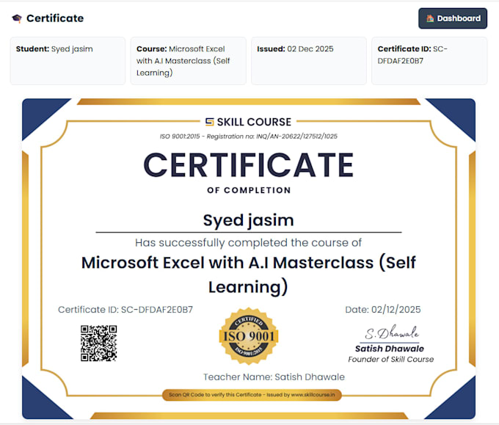Click the large CERTIFICATE title

[x=249, y=164]
